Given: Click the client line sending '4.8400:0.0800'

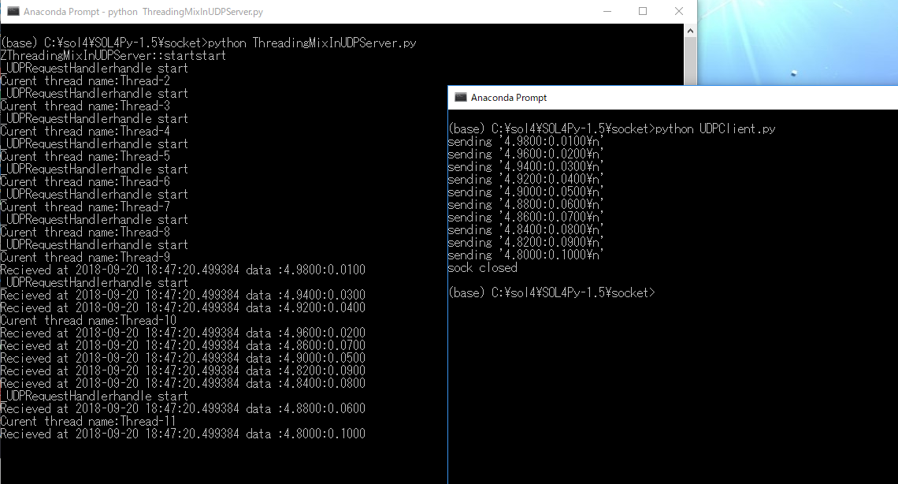Looking at the screenshot, I should (x=525, y=229).
